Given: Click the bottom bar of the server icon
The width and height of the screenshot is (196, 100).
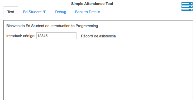Looking at the screenshot, I should [x=187, y=10].
